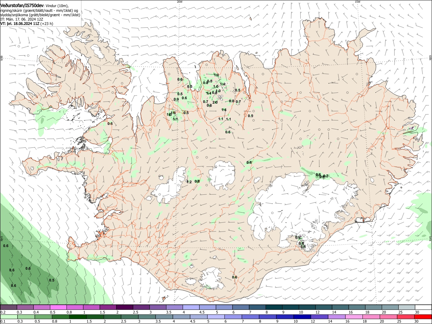The width and height of the screenshot is (432, 324).
Task: Click the 'Veðurstofan/IS750dev' title text
Action: point(22,6)
